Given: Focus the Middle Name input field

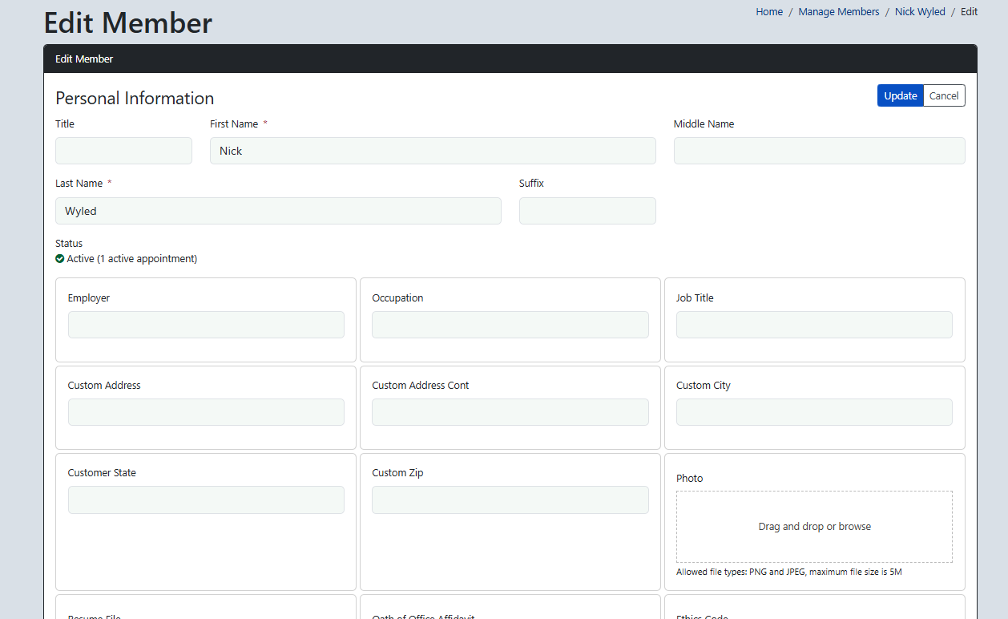Looking at the screenshot, I should [819, 151].
